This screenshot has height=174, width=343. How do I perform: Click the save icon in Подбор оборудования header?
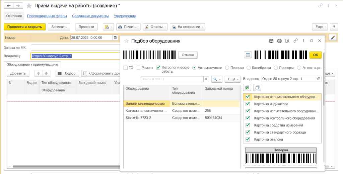click(271, 41)
